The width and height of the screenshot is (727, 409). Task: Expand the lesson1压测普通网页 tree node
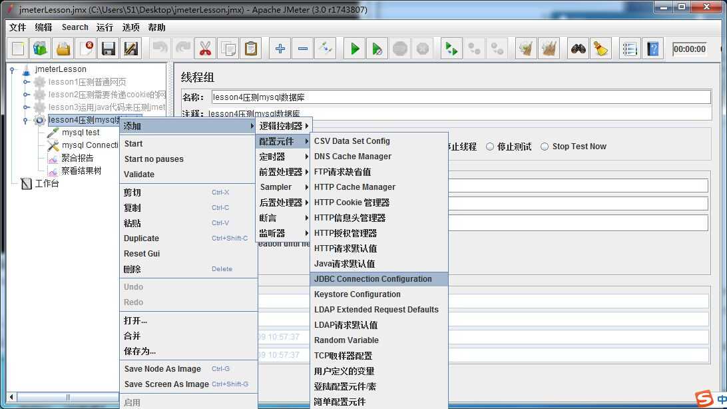coord(27,82)
